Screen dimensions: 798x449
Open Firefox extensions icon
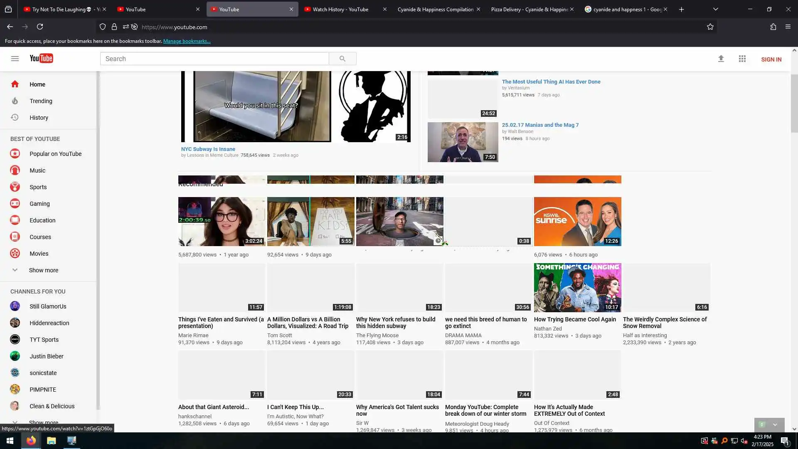(x=773, y=27)
